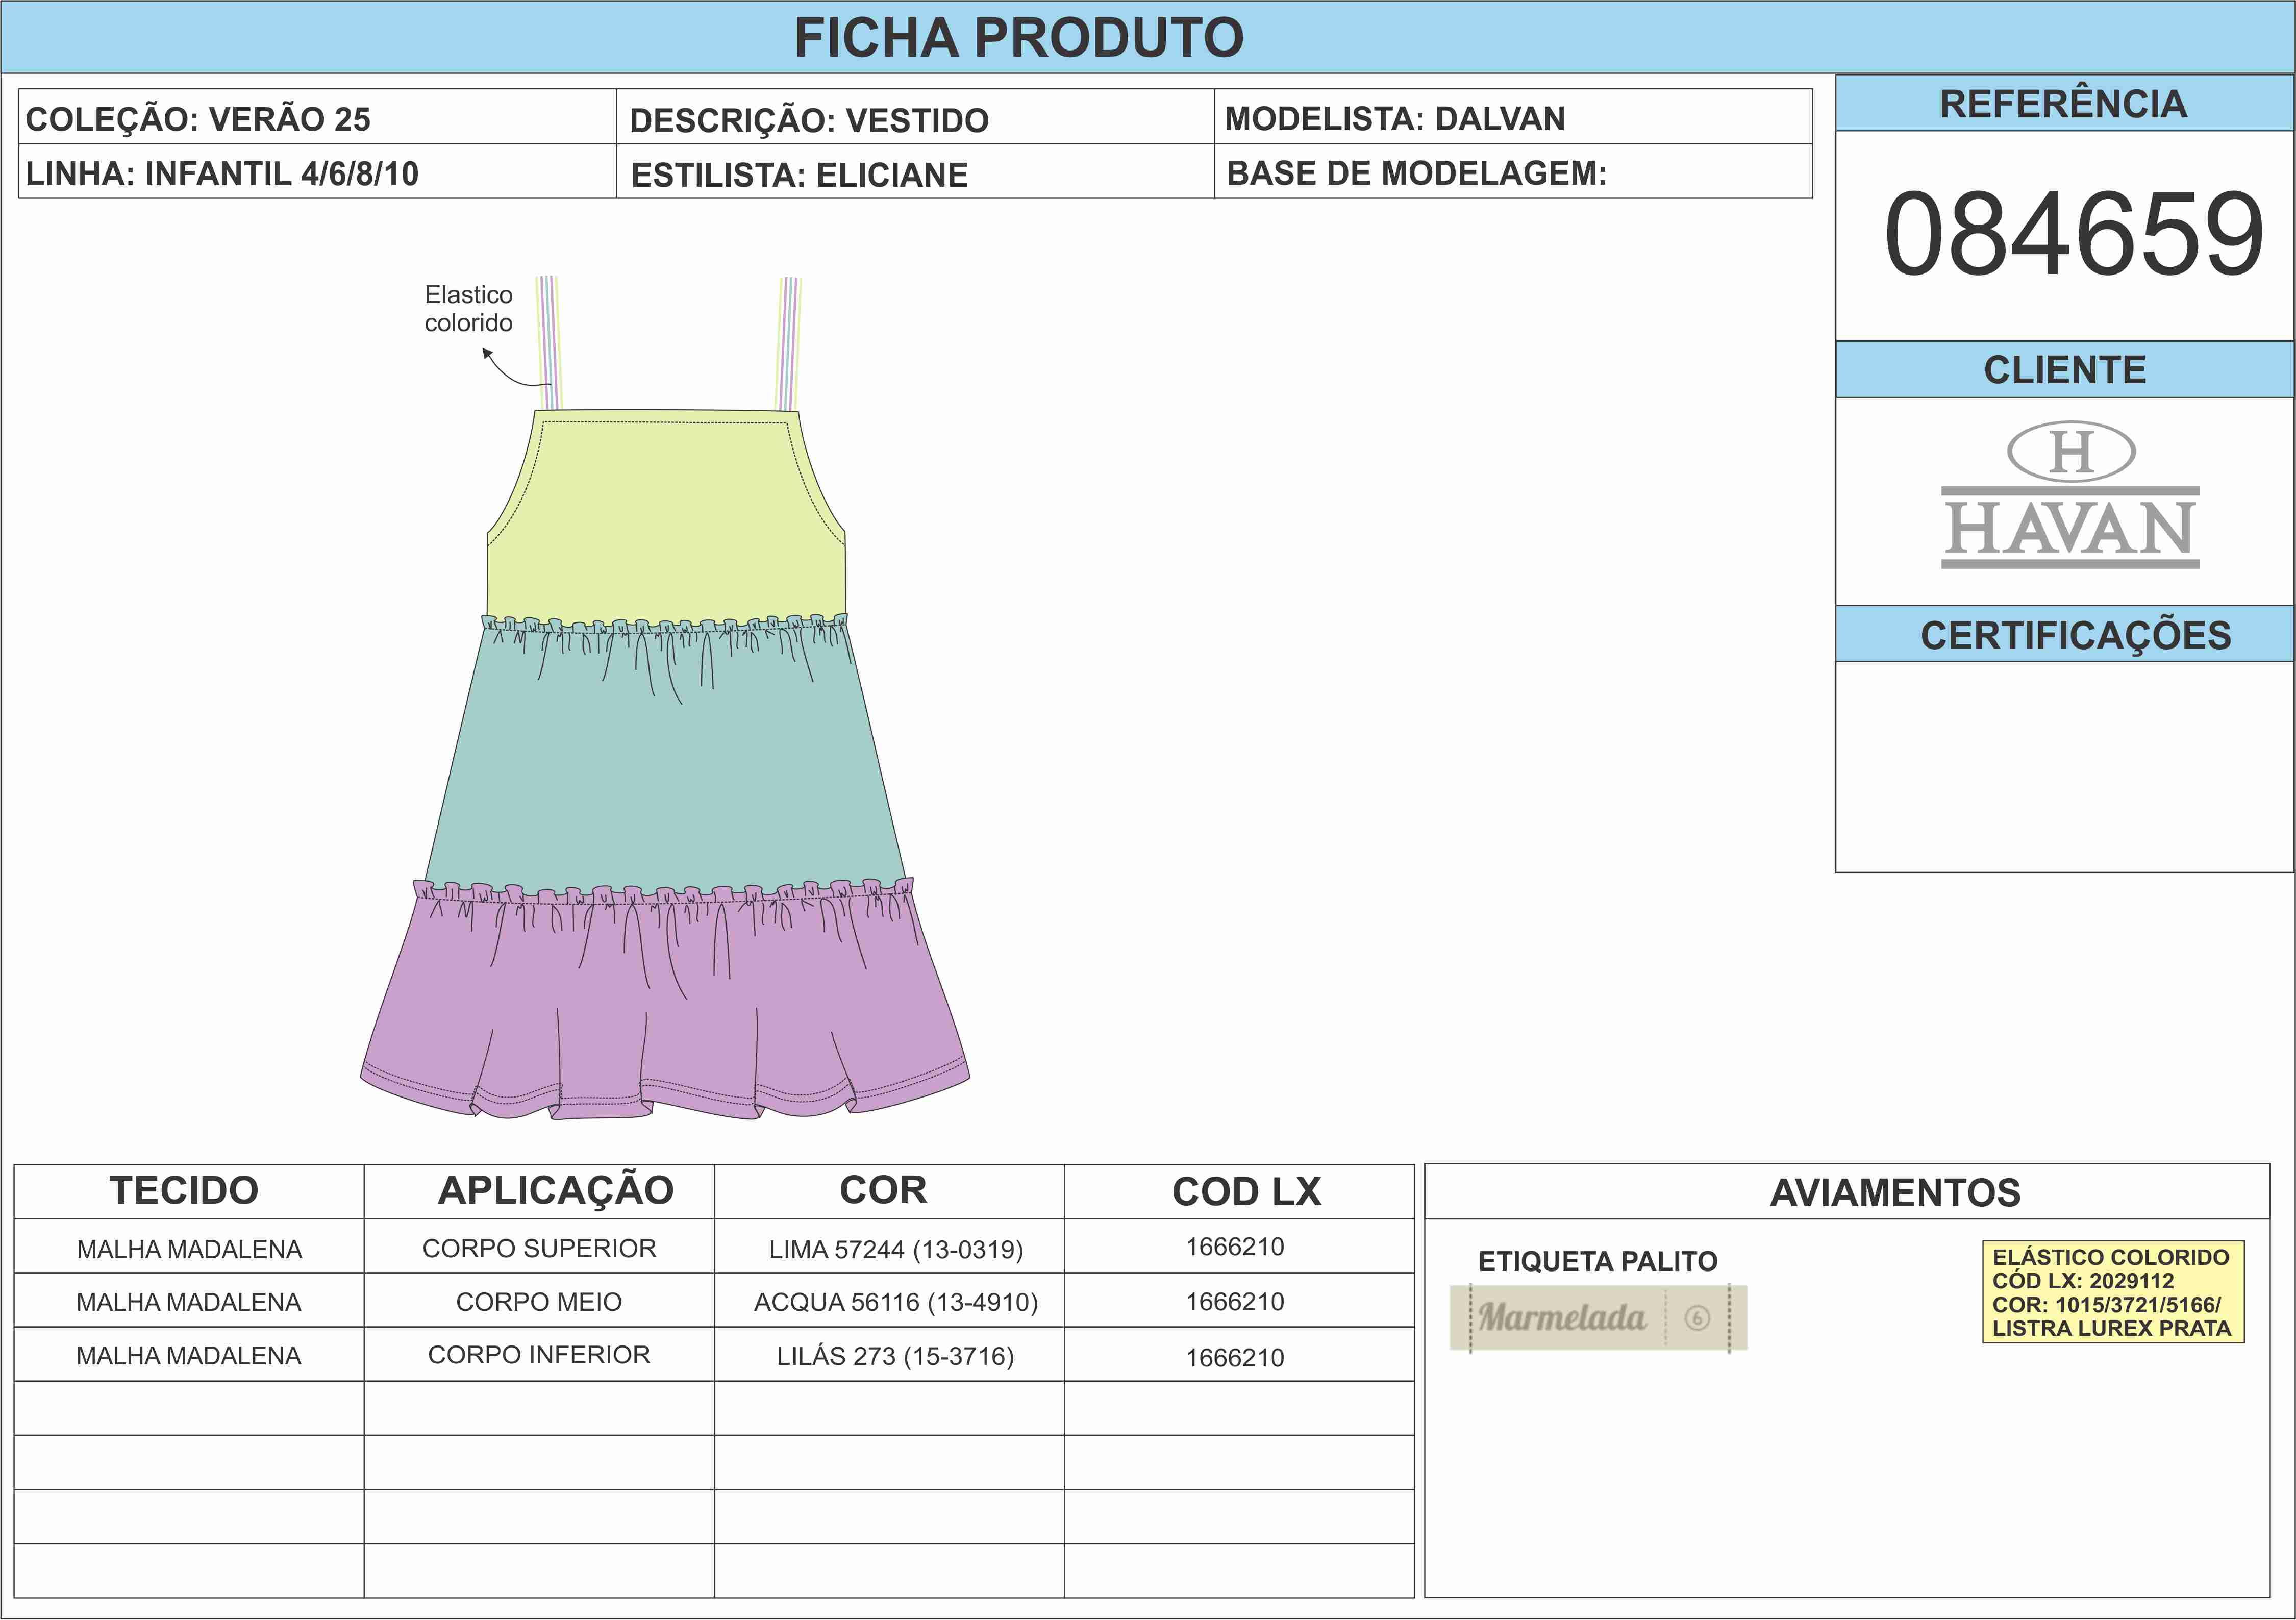Select the 'Elastico colorido' annotation text
The image size is (2296, 1620).
[x=468, y=309]
